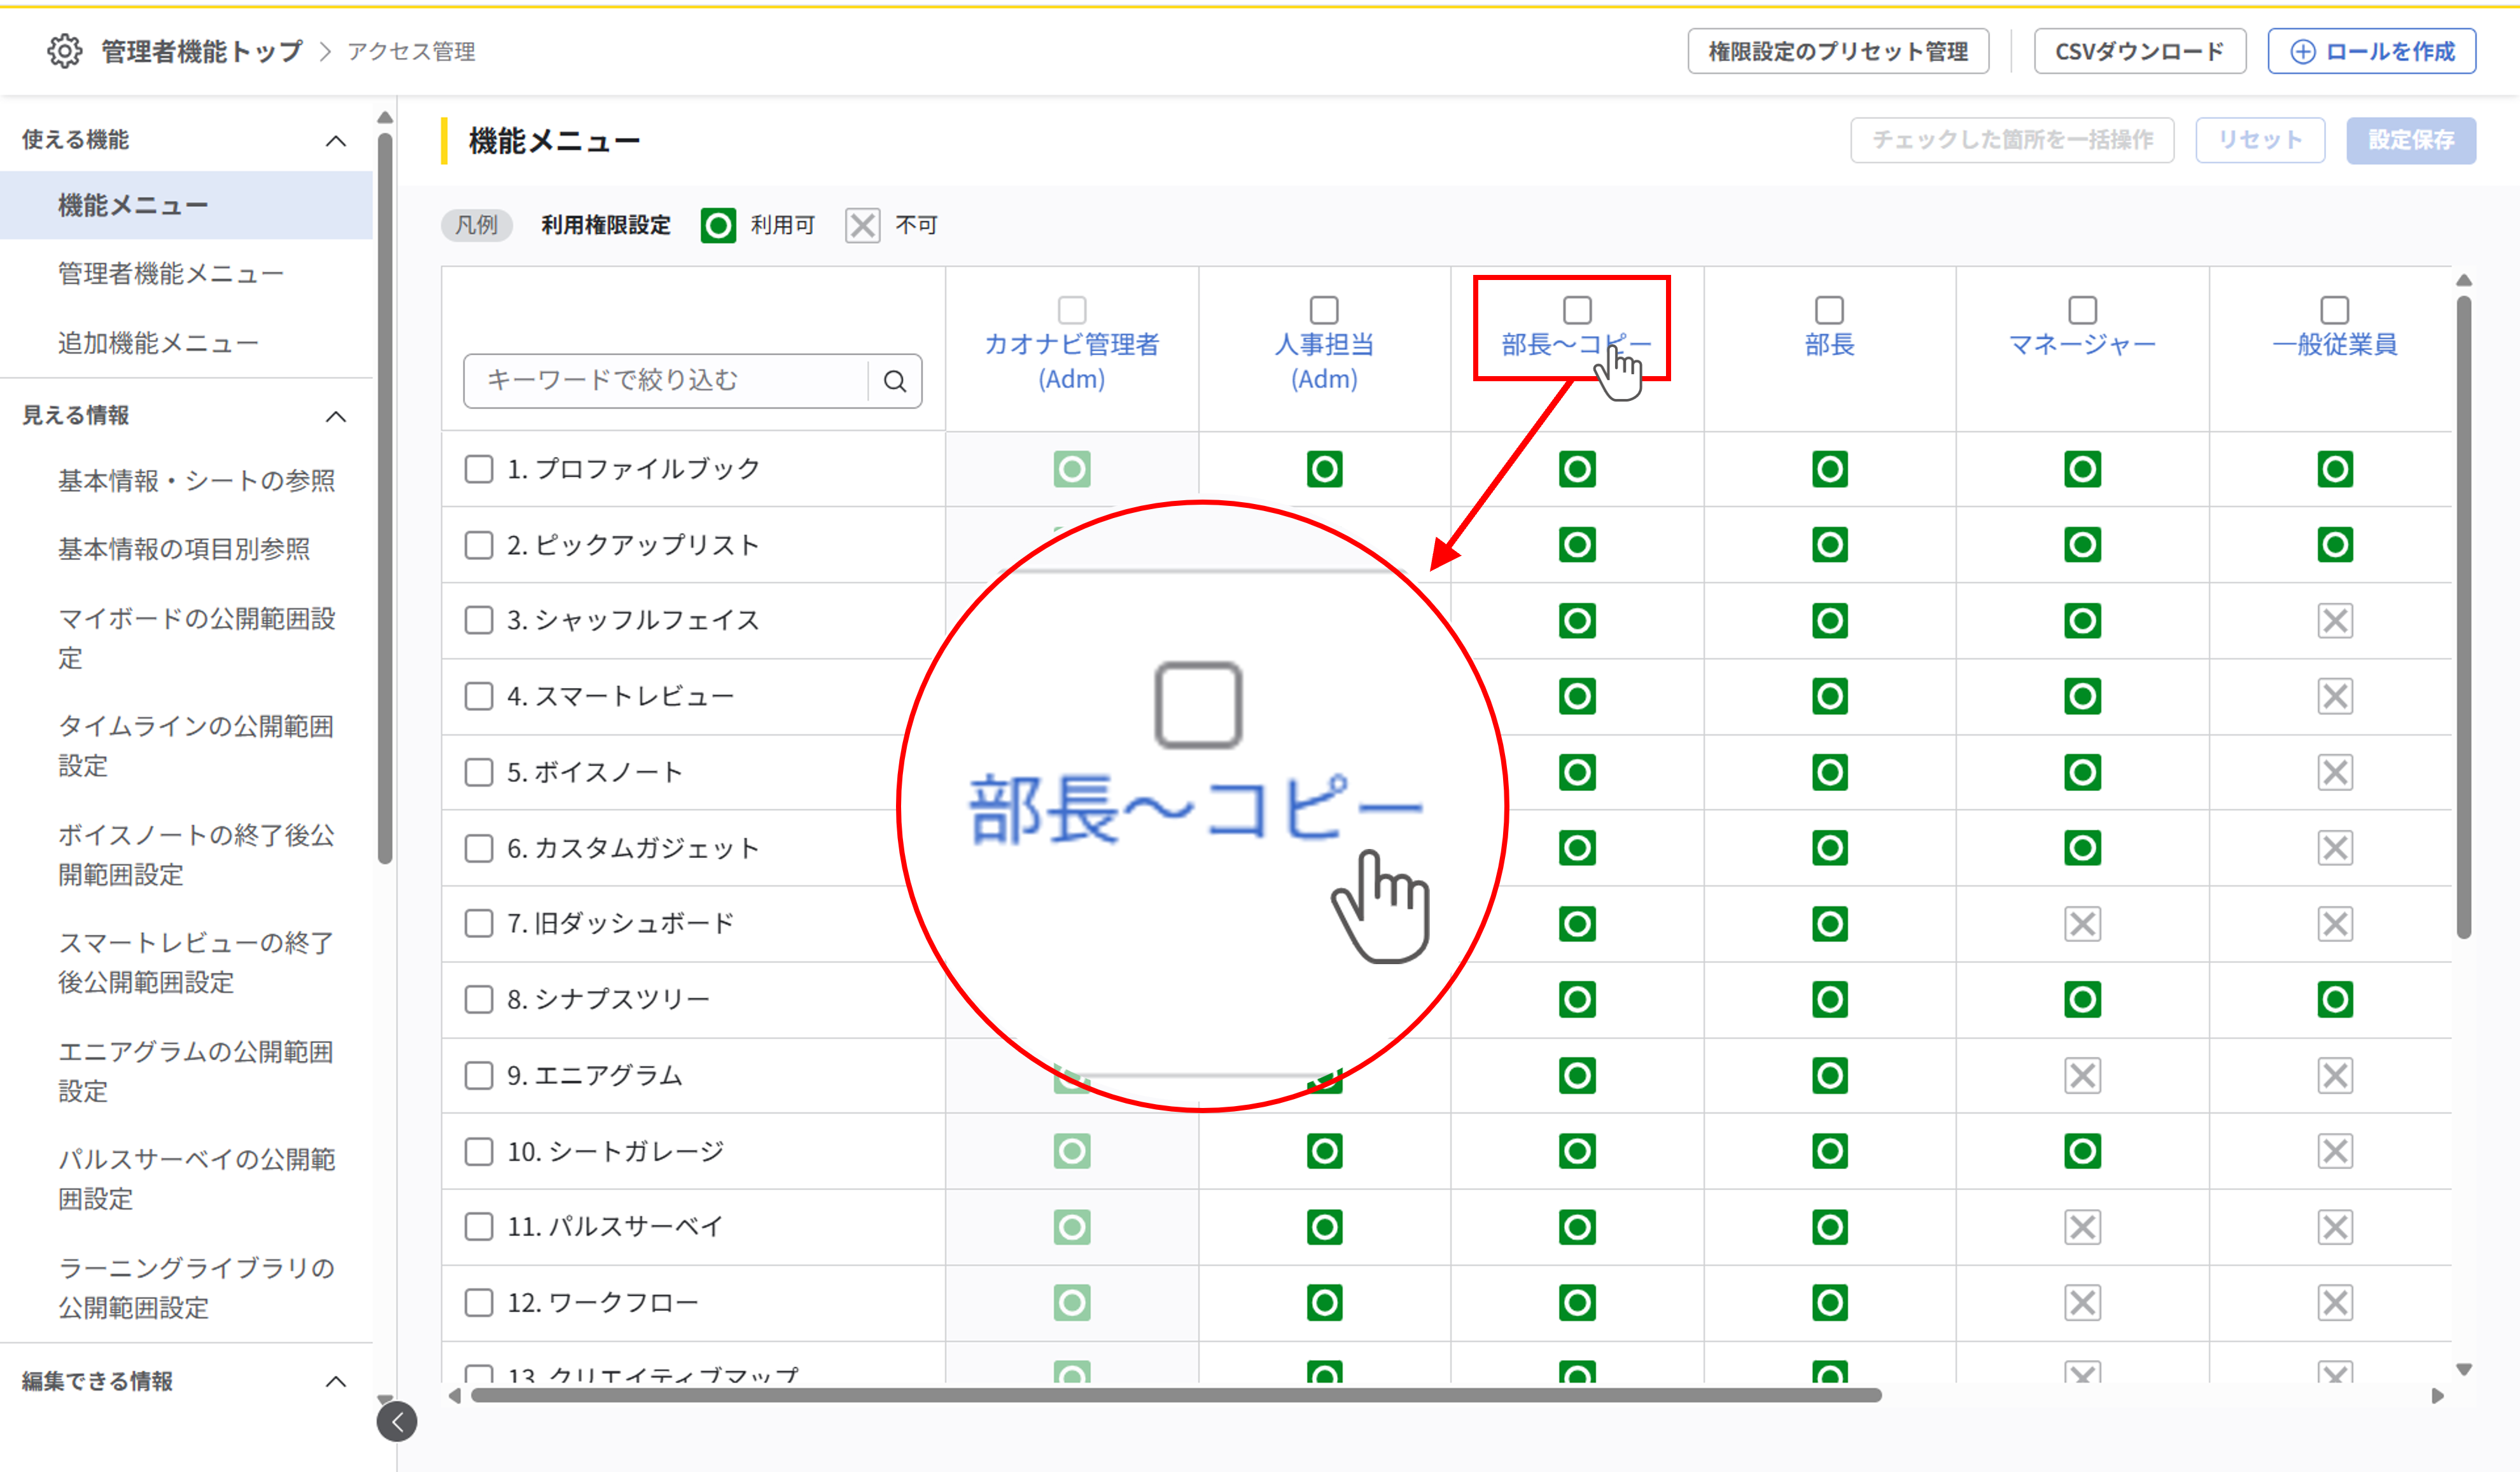This screenshot has width=2520, height=1472.
Task: Check the row checkbox for 1. プロファイルブック
Action: (x=479, y=469)
